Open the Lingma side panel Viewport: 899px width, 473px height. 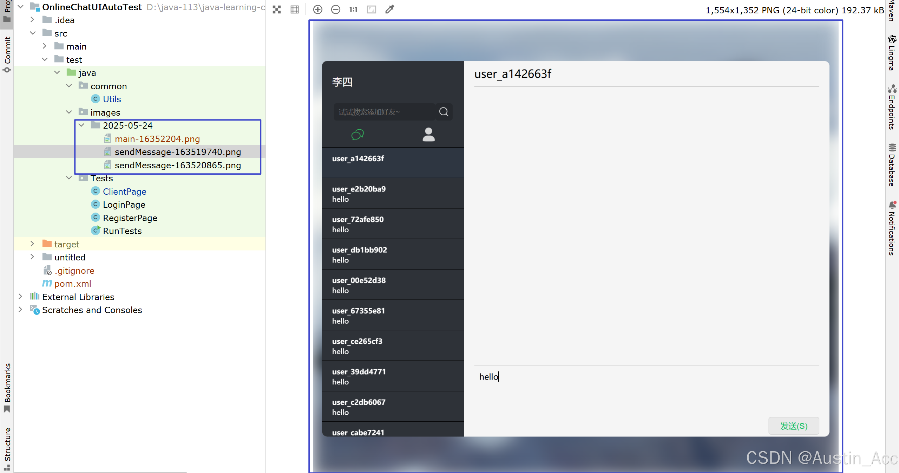[x=892, y=53]
